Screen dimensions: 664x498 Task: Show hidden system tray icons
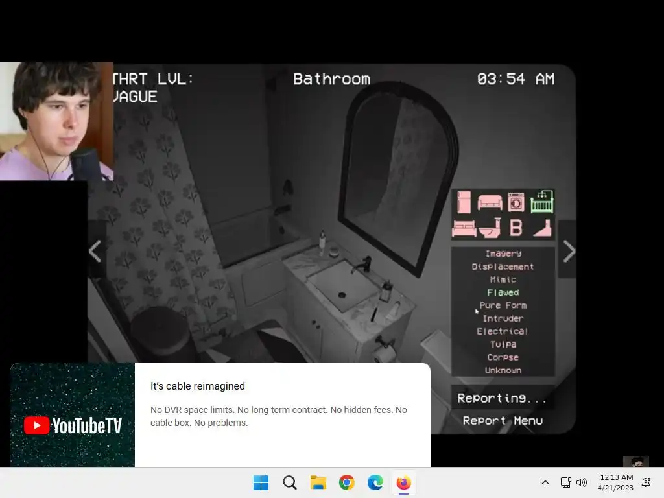[x=545, y=482]
